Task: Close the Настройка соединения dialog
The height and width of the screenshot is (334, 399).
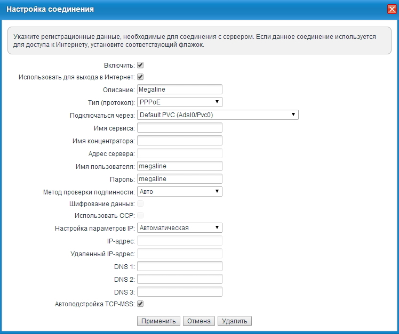Action: tap(391, 9)
